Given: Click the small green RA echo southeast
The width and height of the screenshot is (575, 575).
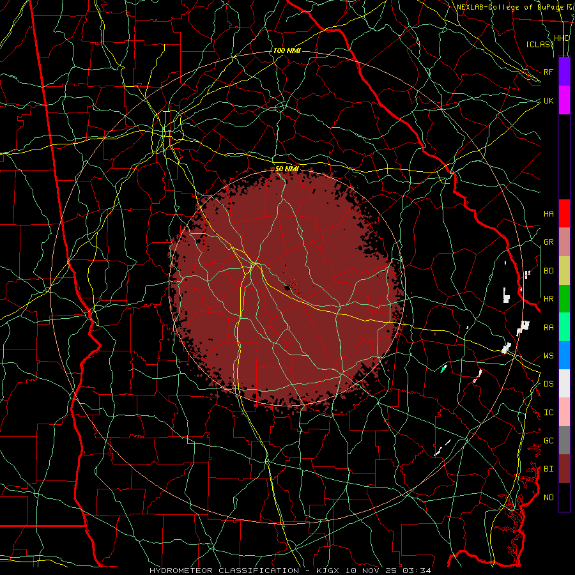Looking at the screenshot, I should coord(443,369).
